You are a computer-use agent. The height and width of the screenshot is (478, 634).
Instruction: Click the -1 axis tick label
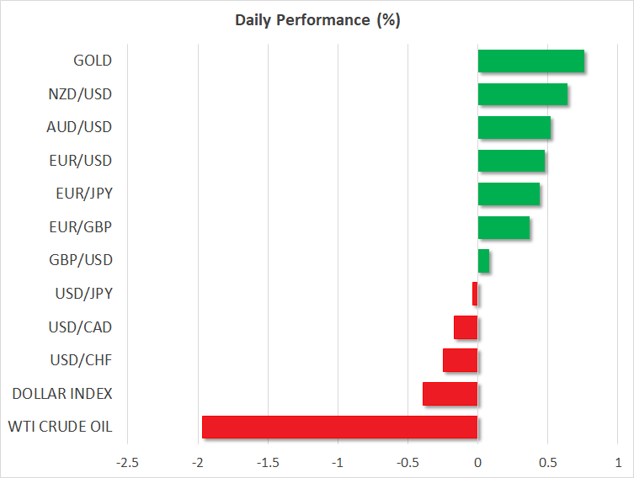[x=337, y=463]
